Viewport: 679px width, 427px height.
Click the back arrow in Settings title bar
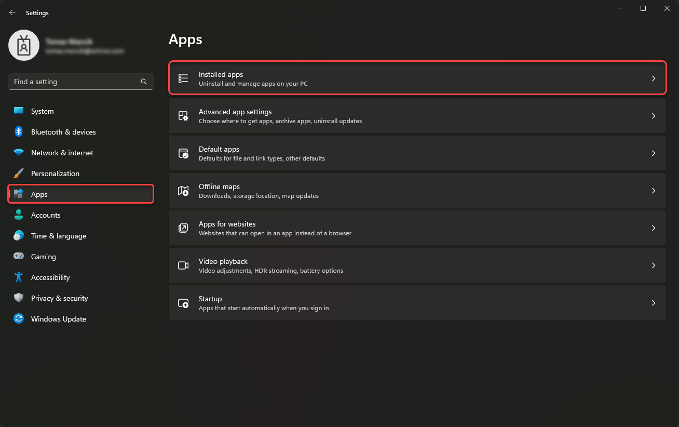(12, 12)
